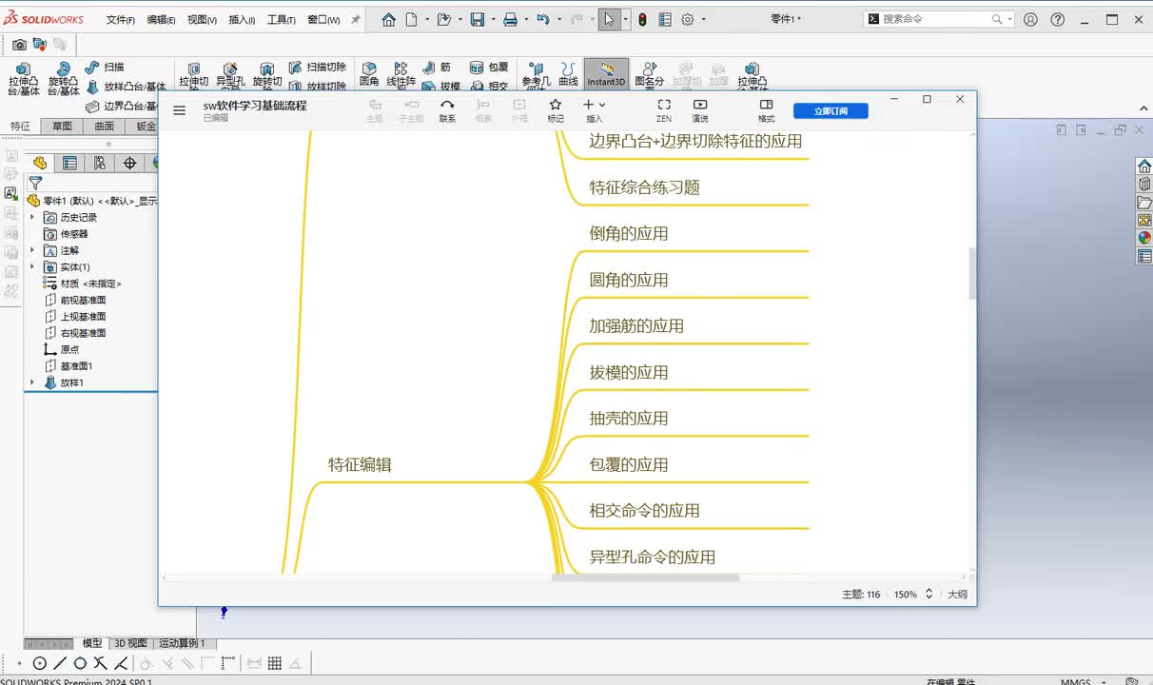This screenshot has width=1153, height=685.
Task: Open the 视图 menu
Action: [x=202, y=19]
